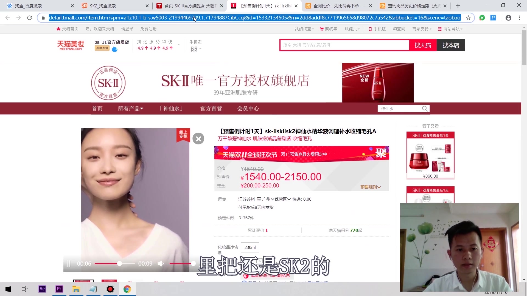Screen dimensions: 527x296
Task: Open the 手机逛 QR code icon
Action: 194,49
